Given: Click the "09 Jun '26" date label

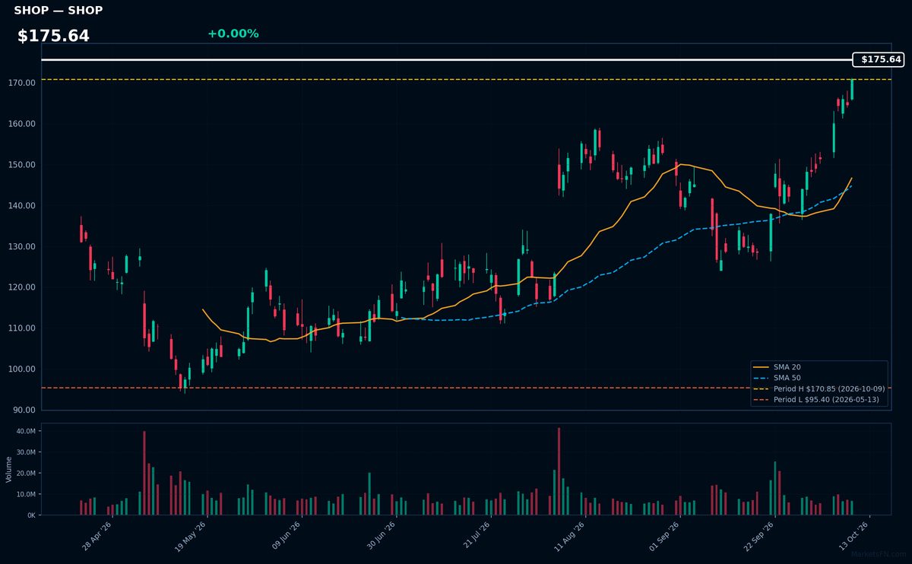Looking at the screenshot, I should click(x=286, y=535).
